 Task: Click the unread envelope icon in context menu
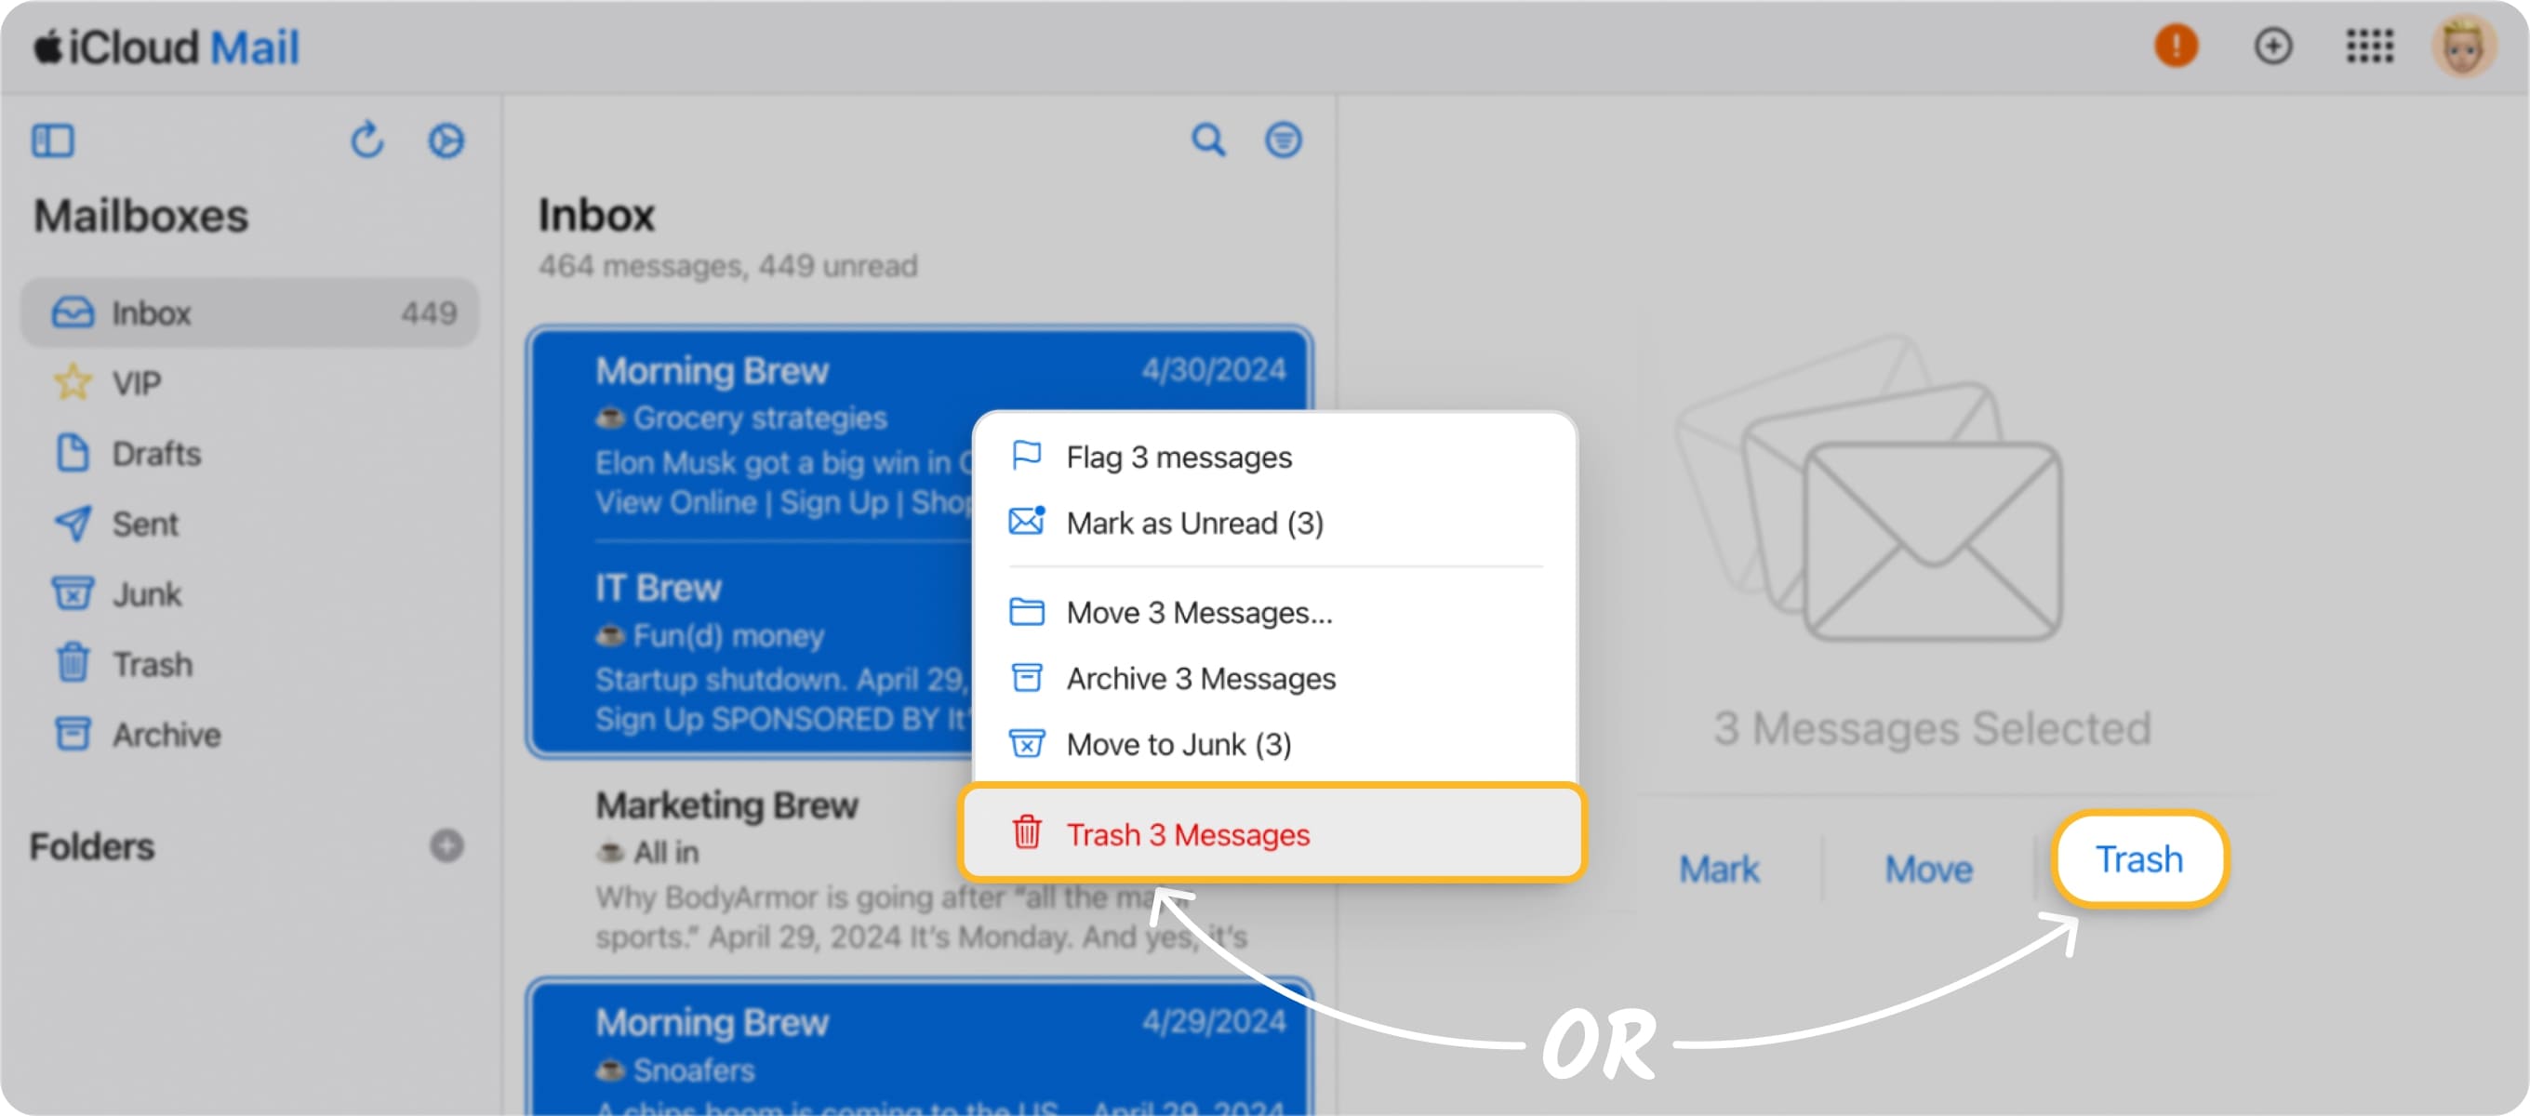(x=1027, y=520)
